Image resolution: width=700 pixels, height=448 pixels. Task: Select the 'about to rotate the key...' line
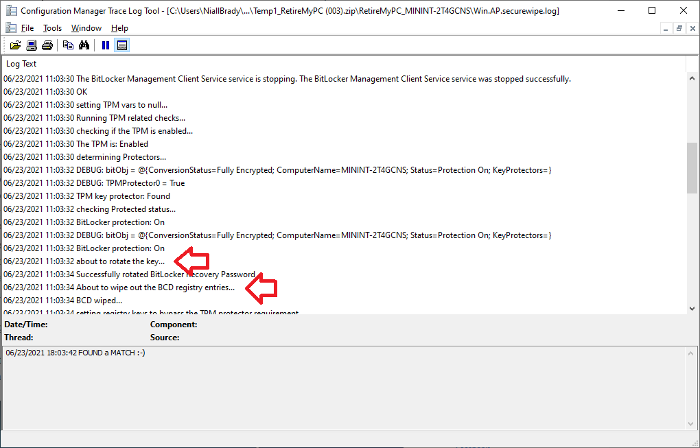(x=84, y=261)
